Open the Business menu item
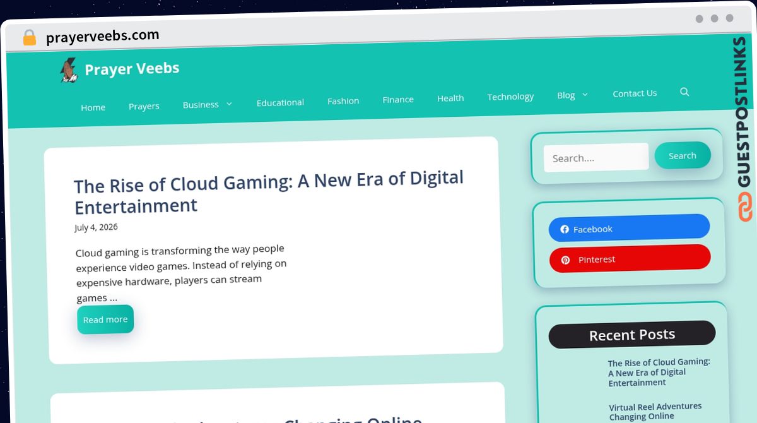 coord(201,105)
